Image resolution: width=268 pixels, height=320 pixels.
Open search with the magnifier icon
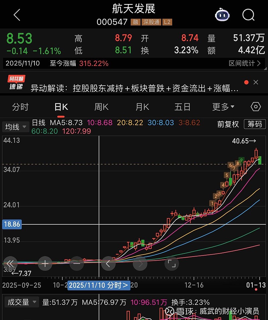(x=248, y=15)
